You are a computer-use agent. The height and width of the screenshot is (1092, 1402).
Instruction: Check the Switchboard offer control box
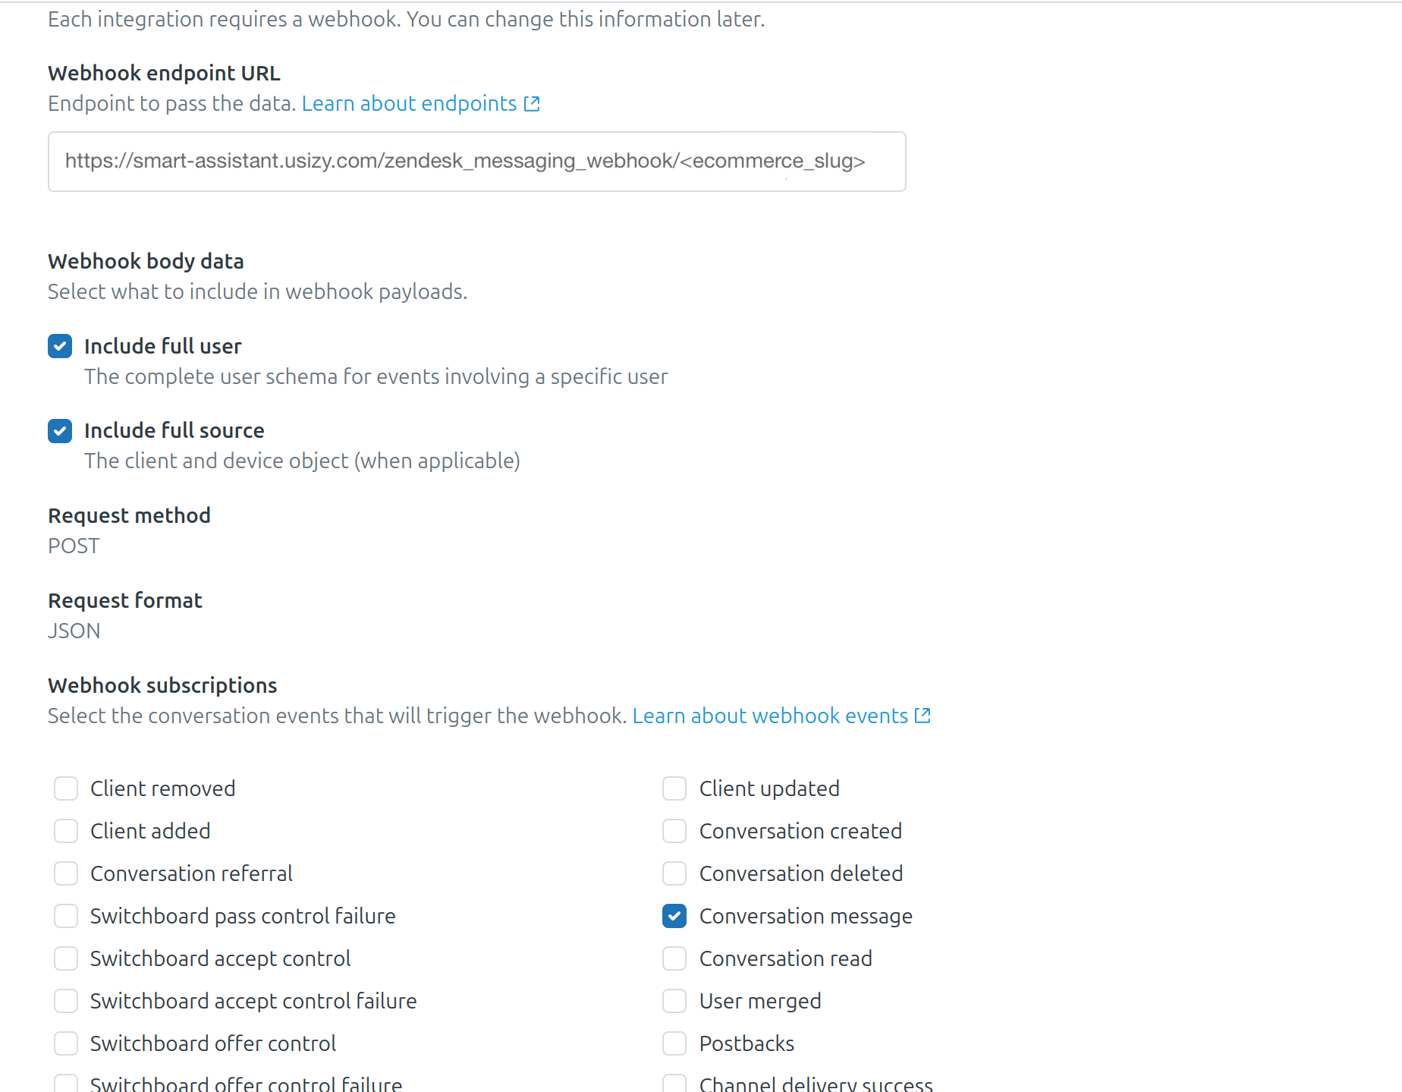[66, 1043]
